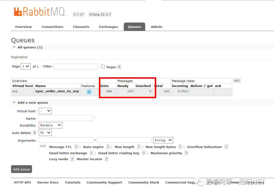This screenshot has height=194, width=274.
Task: Open help icon for Max length bytes
Action: tap(180, 147)
